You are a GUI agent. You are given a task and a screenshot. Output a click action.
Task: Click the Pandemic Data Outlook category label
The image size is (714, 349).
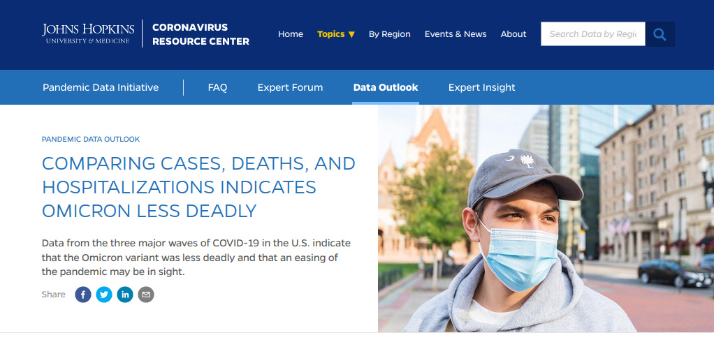[x=91, y=139]
